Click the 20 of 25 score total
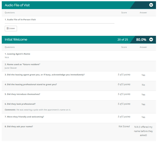Screen dimensions: 158x143 coord(122,40)
